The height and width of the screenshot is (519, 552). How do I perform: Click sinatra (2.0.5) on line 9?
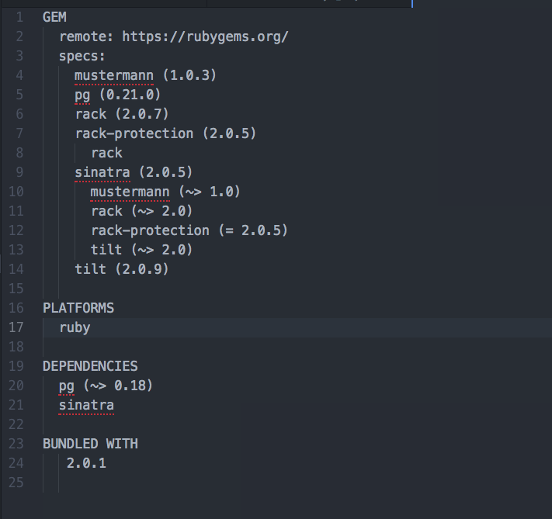[x=134, y=172]
